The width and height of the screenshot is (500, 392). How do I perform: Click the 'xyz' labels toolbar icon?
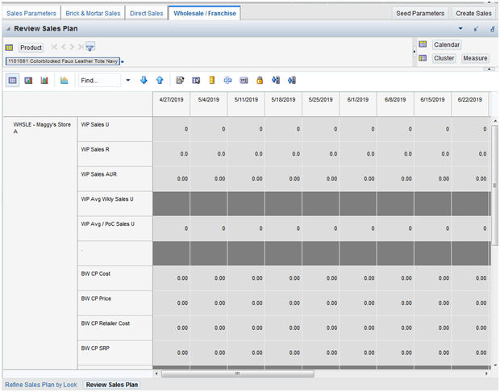[244, 81]
